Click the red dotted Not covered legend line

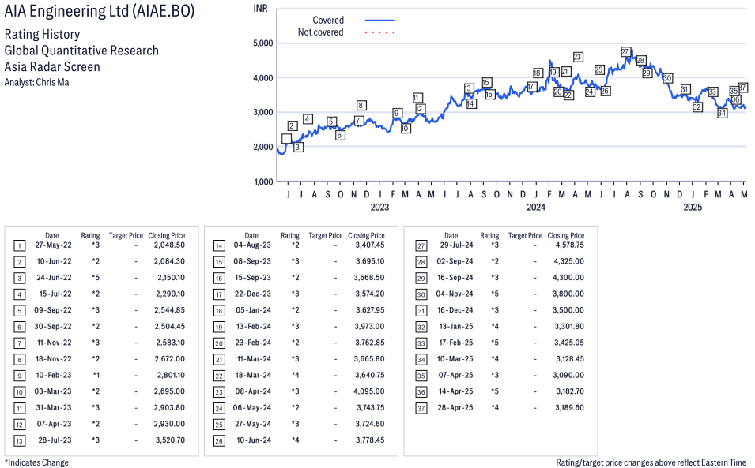point(380,32)
